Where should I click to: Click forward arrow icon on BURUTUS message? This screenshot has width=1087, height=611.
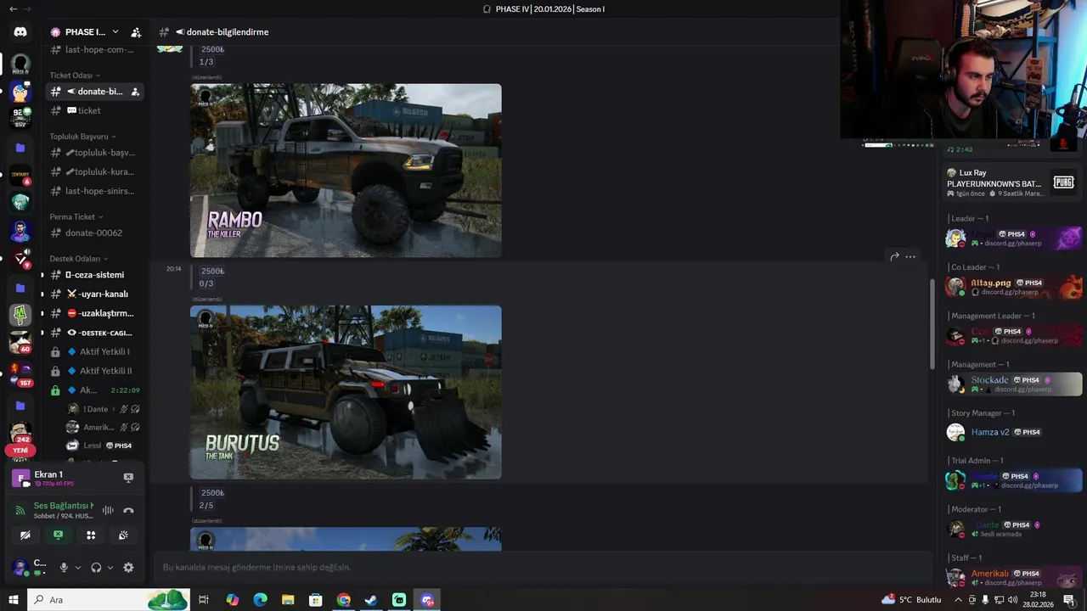894,256
